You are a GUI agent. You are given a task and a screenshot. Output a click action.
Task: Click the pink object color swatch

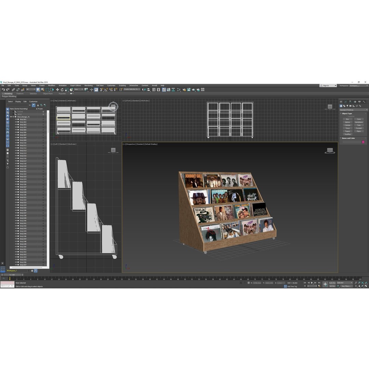363,142
